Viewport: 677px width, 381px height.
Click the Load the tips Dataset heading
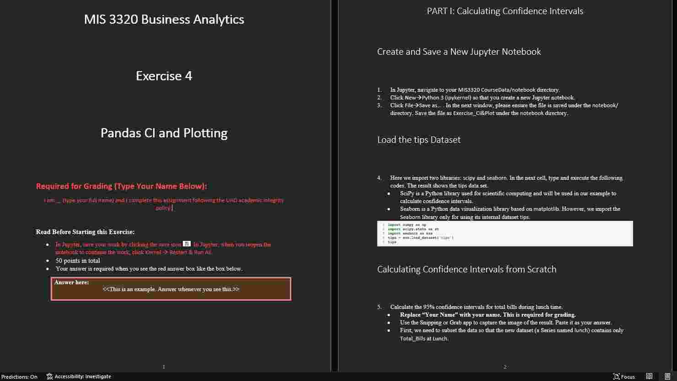(x=419, y=140)
